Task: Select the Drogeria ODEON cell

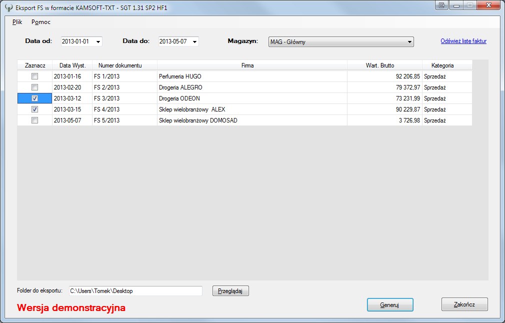Action: click(x=252, y=98)
